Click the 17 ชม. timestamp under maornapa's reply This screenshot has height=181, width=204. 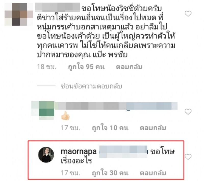70,173
